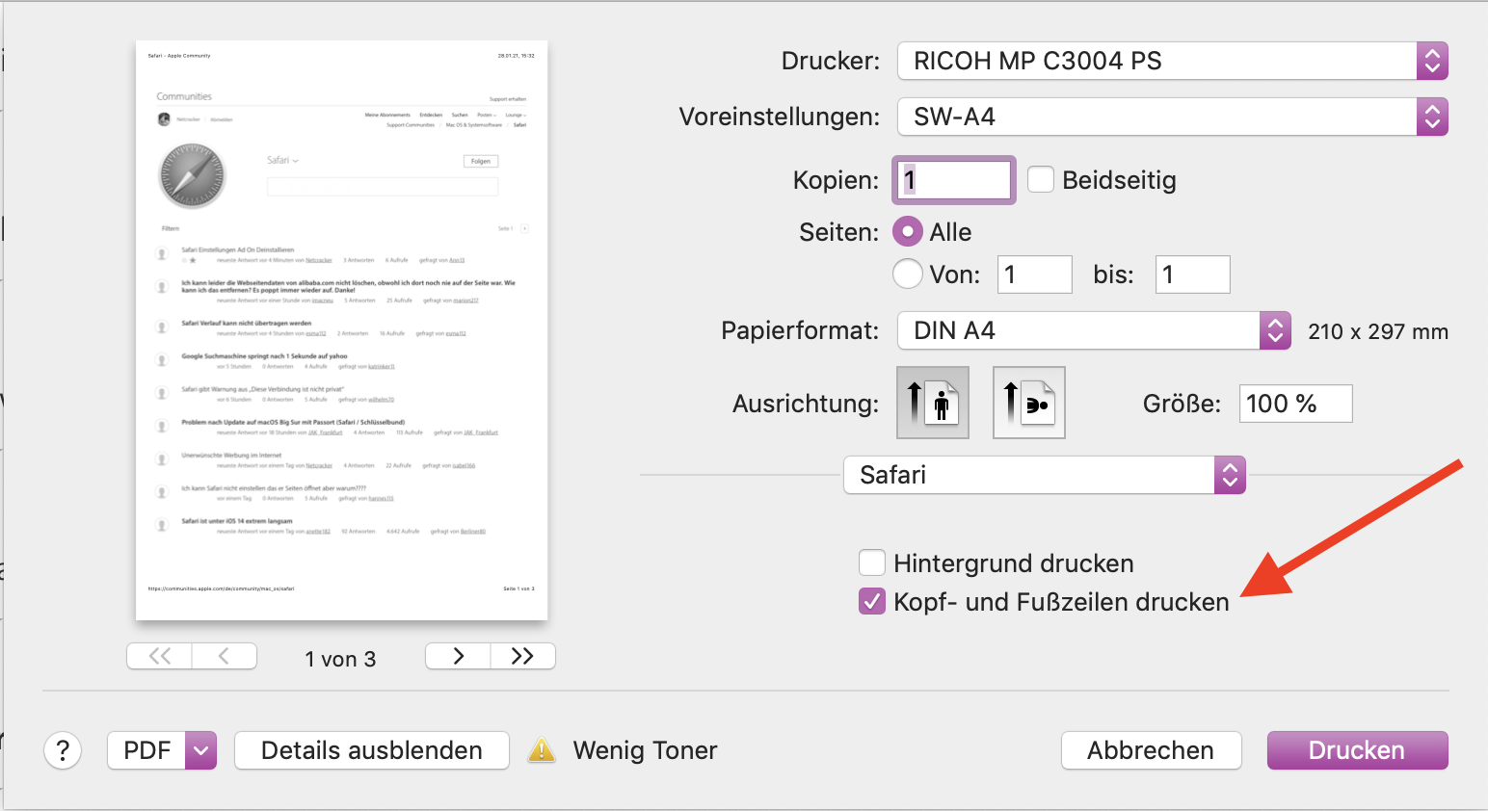Screen dimensions: 1488x811
Task: Go to previous preview page
Action: [x=224, y=656]
